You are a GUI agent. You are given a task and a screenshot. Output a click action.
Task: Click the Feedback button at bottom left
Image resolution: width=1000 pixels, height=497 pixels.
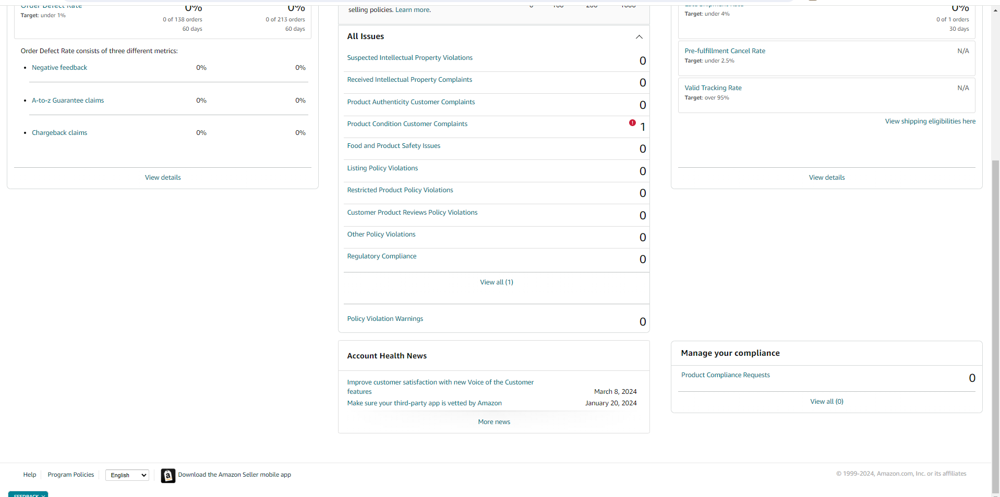(28, 494)
